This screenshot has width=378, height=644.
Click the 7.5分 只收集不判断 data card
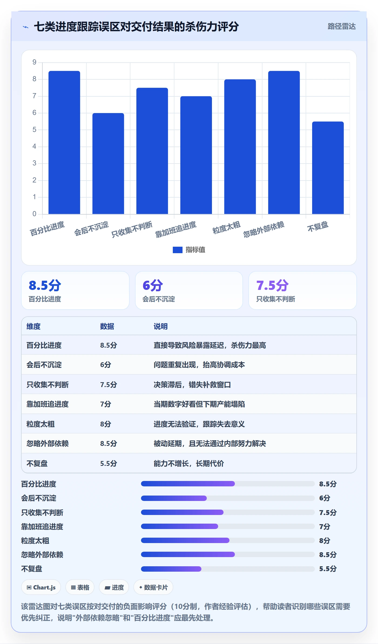pos(303,290)
